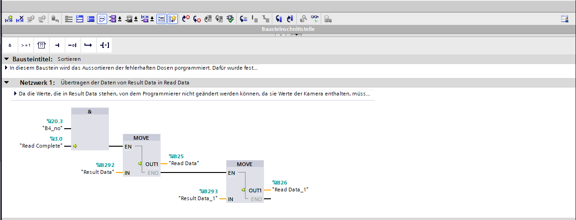
Task: Toggle the favorites display in editor
Action: pyautogui.click(x=173, y=19)
